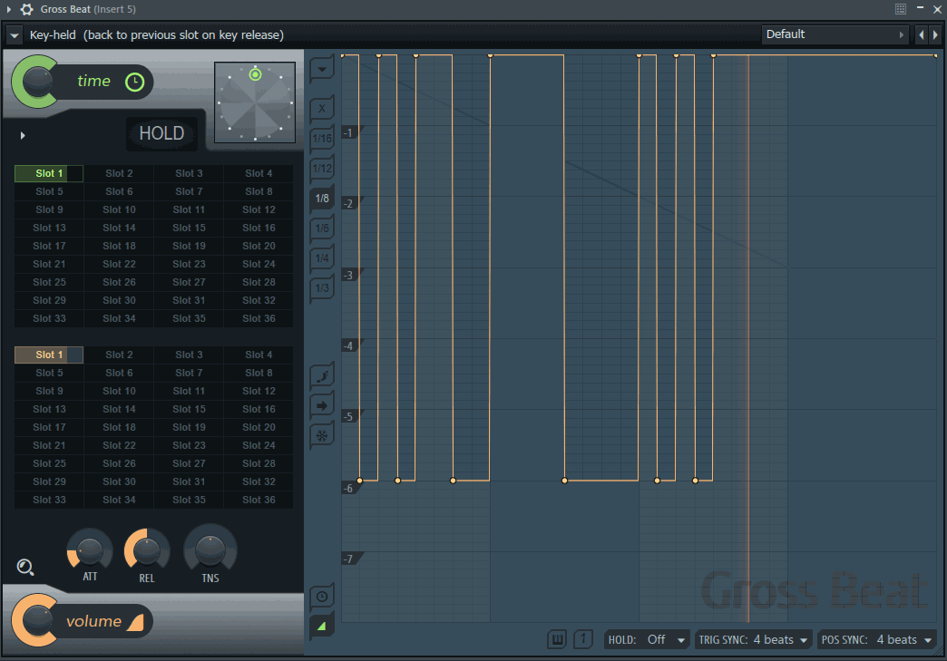Click the time knob

37,82
